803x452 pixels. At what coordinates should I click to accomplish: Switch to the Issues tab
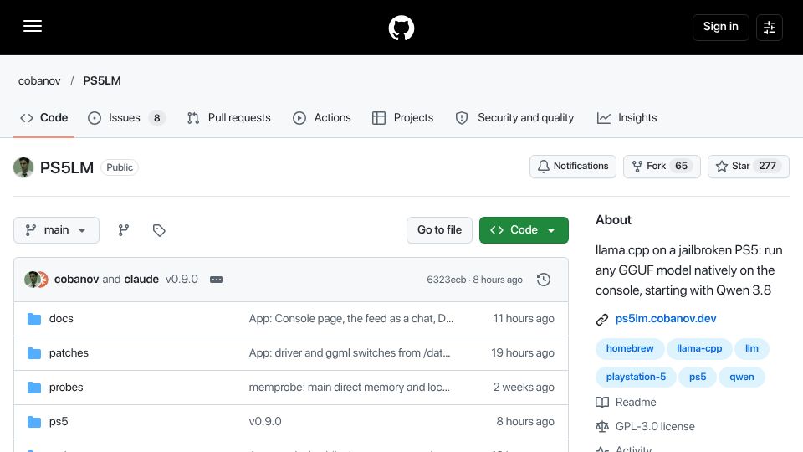(126, 118)
